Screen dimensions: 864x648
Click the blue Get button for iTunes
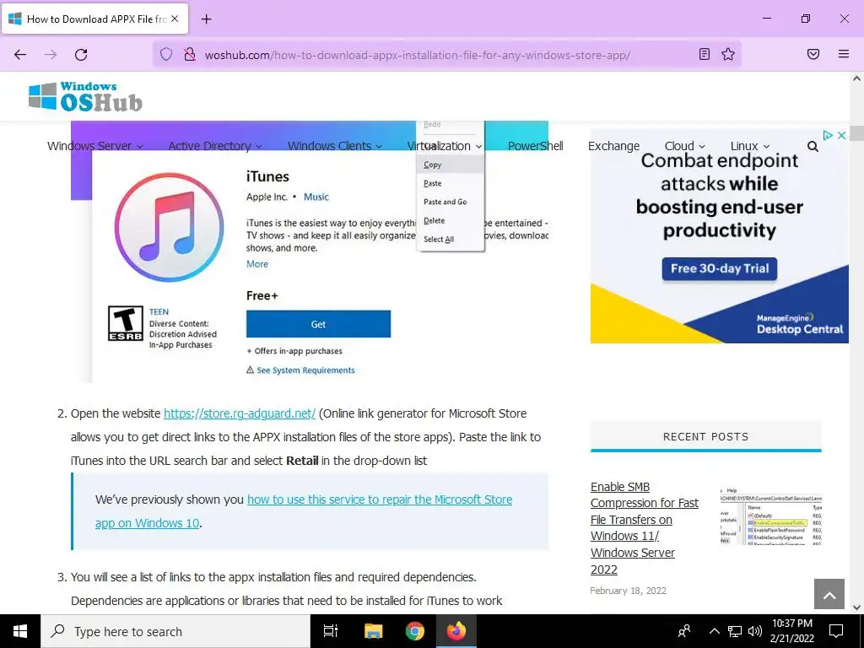tap(318, 324)
